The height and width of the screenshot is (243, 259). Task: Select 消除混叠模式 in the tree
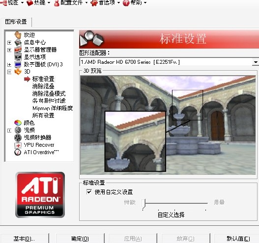point(49,94)
